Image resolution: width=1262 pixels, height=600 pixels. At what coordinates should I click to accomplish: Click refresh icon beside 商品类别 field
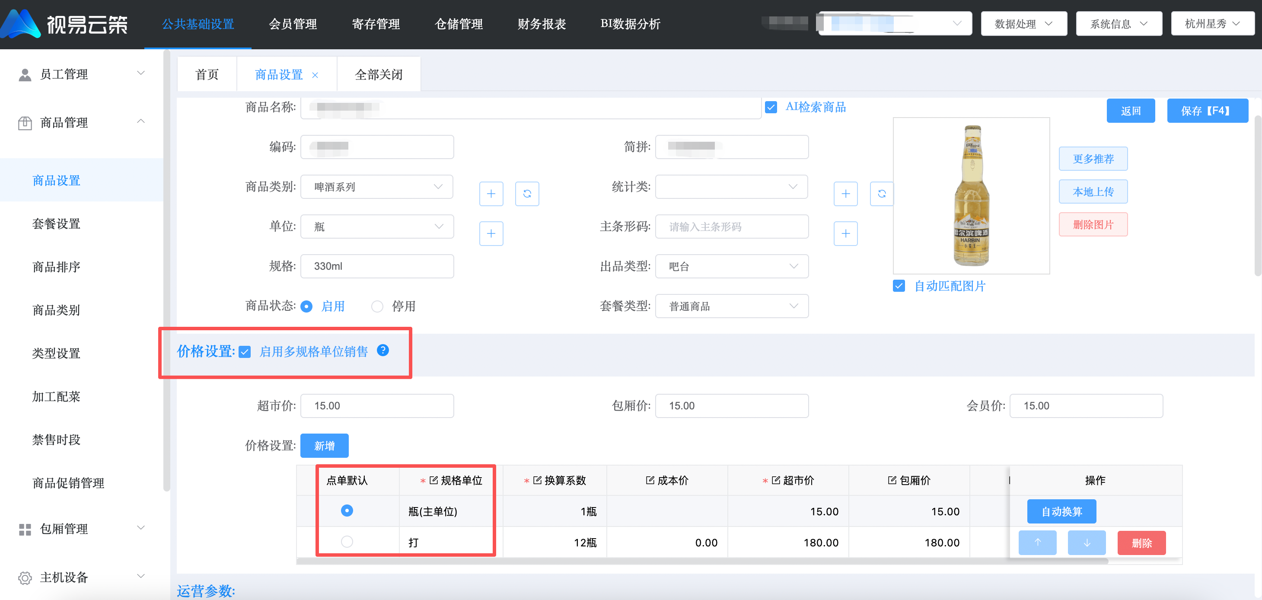click(x=527, y=194)
